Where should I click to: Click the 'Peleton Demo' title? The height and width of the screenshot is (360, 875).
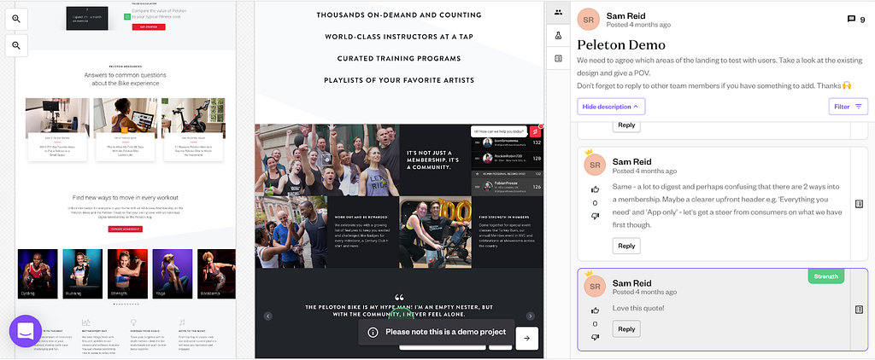[x=621, y=44]
